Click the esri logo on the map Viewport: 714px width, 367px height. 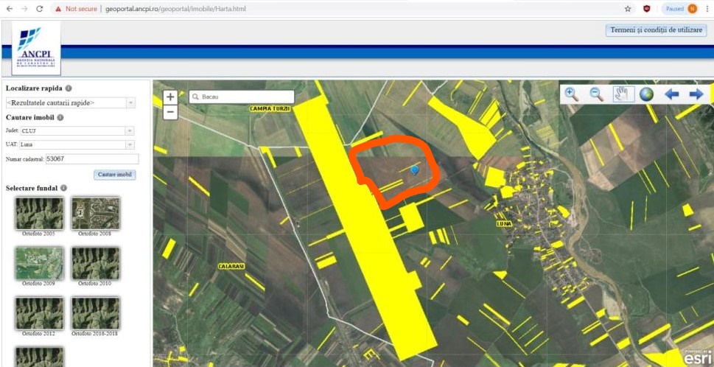(697, 357)
